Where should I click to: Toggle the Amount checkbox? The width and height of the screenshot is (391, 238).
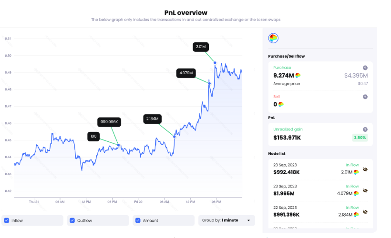(138, 220)
